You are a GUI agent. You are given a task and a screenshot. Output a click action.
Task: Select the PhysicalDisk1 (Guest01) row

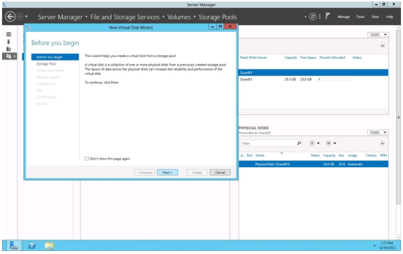(x=314, y=164)
